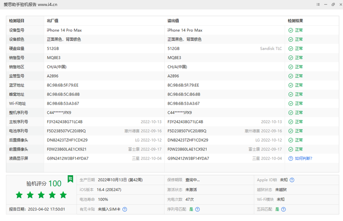Screen dimensions: 343x221
Task: Click the question mark icon in 液晶显示屏 row
Action: point(290,158)
